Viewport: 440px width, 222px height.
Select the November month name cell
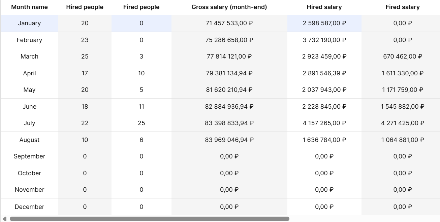[x=29, y=190]
